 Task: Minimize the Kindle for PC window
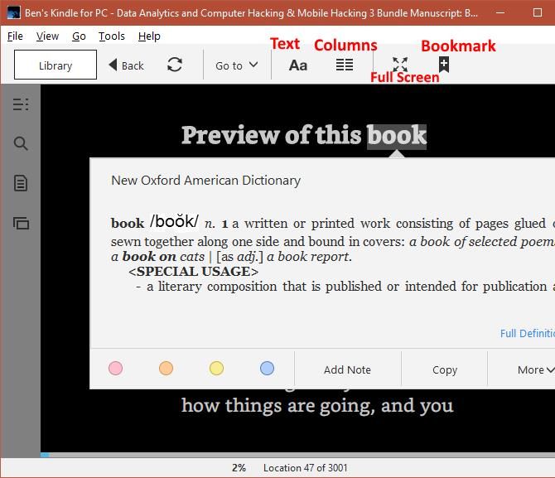click(500, 12)
